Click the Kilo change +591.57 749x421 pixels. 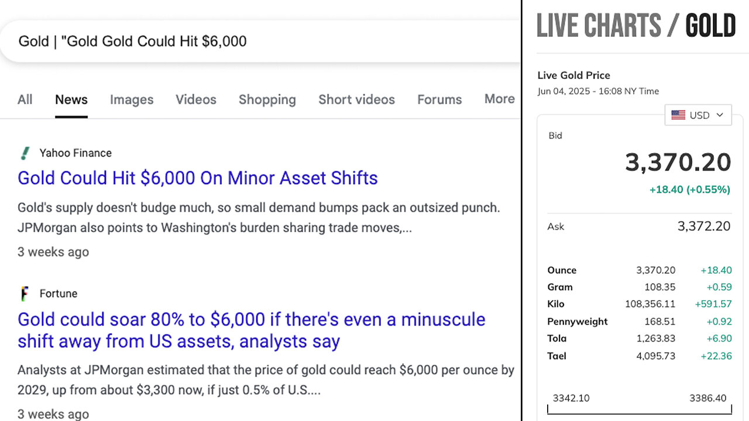coord(713,304)
